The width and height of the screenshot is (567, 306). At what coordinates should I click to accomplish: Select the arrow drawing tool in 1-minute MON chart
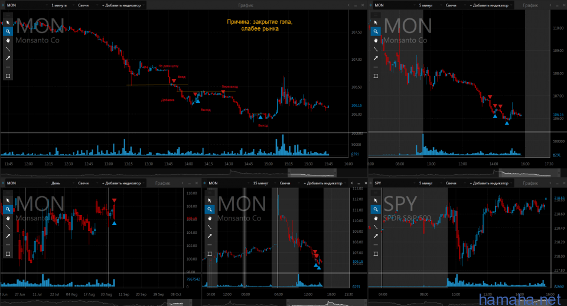8,58
